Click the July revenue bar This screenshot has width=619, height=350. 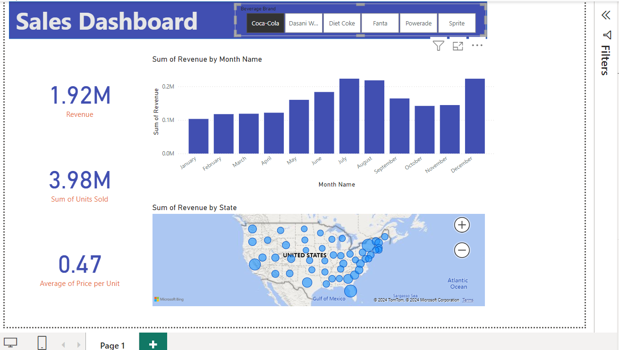pyautogui.click(x=349, y=116)
